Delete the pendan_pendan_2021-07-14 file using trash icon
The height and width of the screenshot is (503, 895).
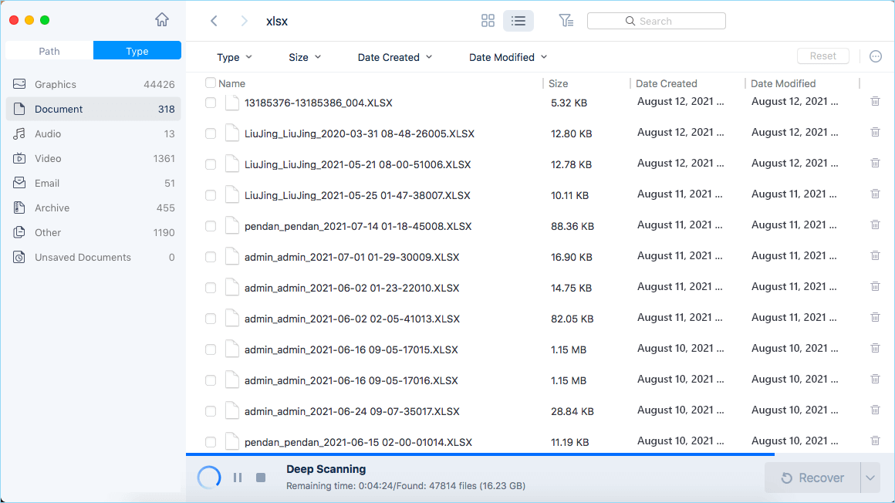(x=875, y=225)
